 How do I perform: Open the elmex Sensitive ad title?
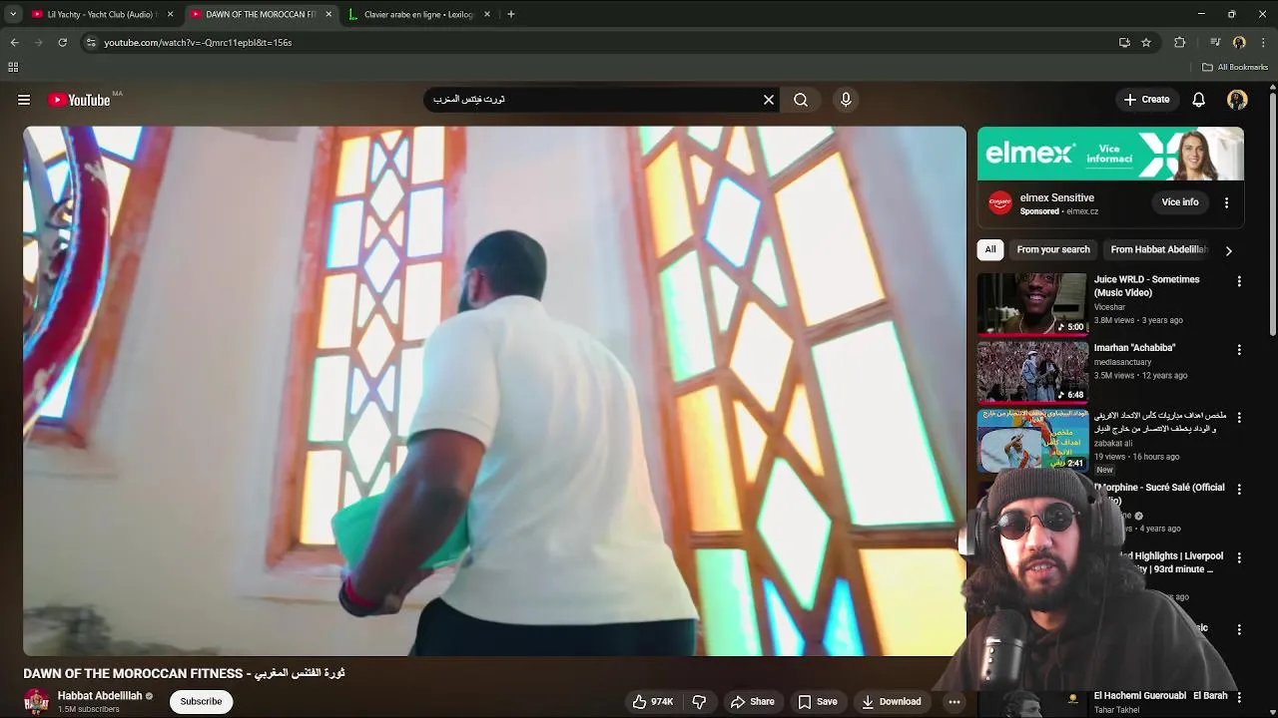coord(1057,197)
